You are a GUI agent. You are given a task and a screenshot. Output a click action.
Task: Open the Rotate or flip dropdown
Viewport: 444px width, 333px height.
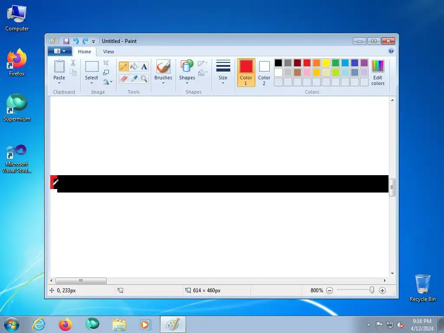[x=108, y=82]
